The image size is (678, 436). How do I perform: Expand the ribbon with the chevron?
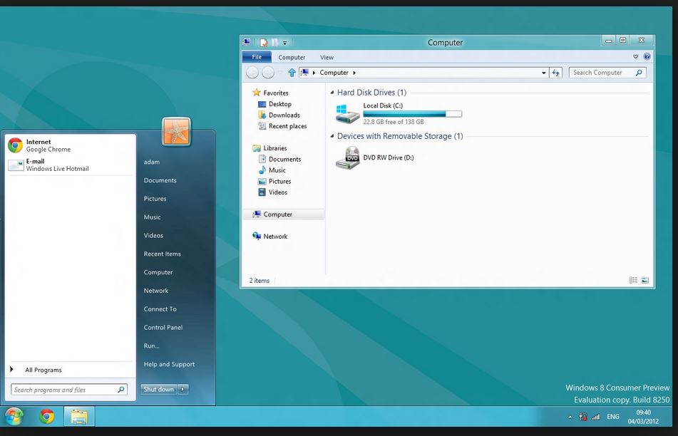click(636, 56)
